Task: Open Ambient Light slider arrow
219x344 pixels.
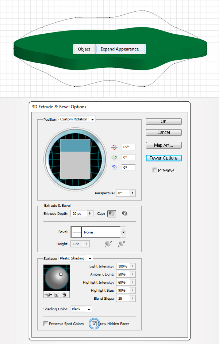Action: click(x=132, y=274)
